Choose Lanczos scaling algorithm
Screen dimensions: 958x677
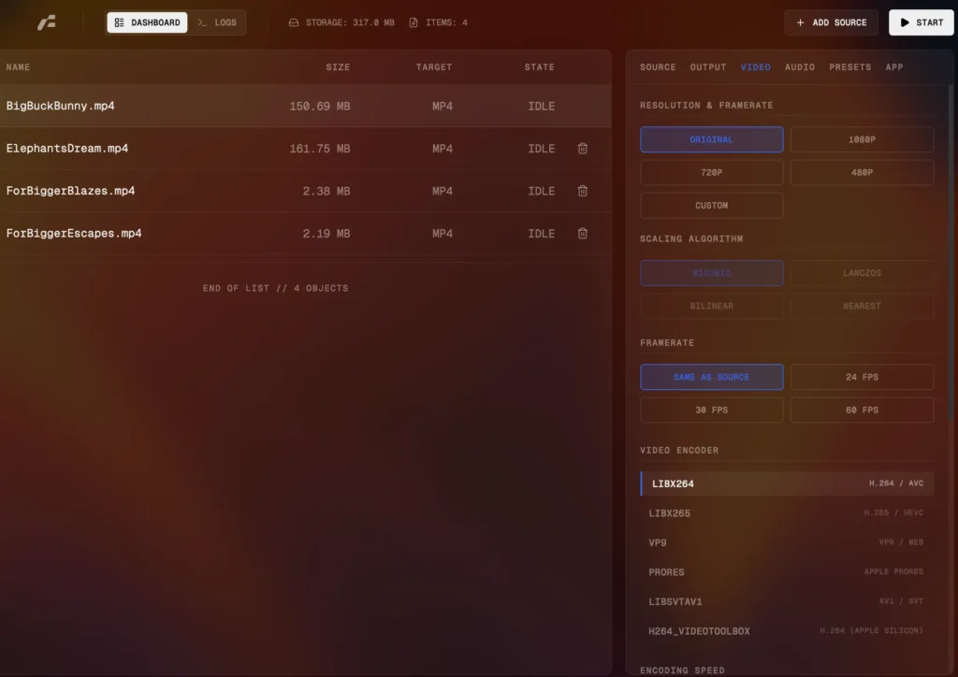(862, 273)
